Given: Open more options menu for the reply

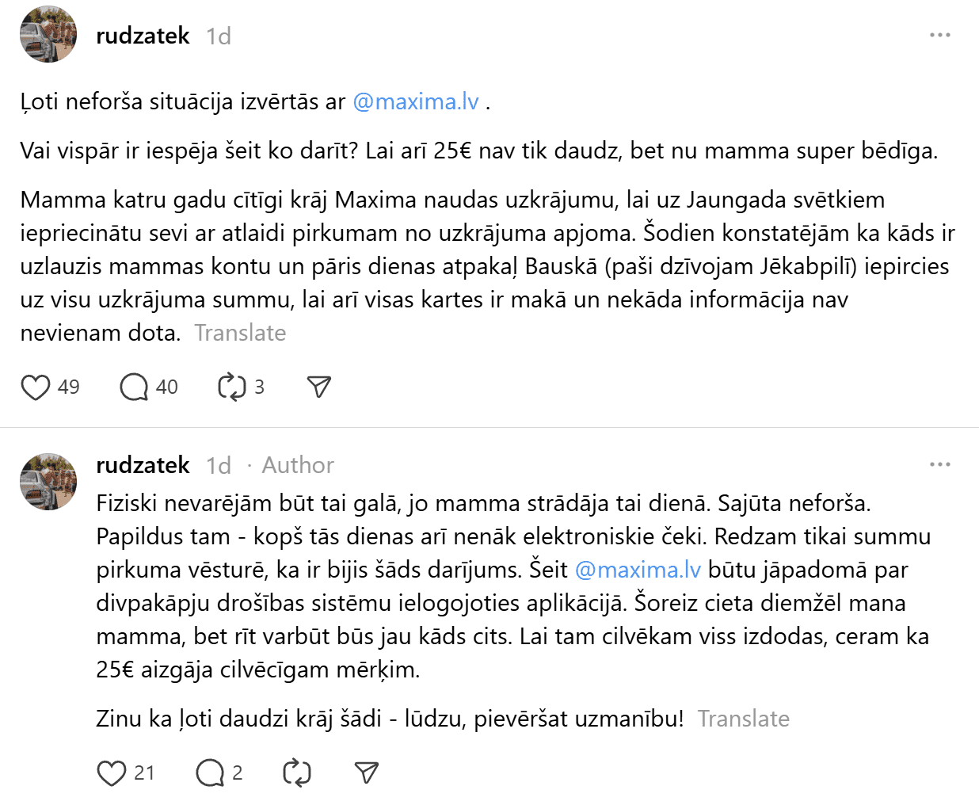Looking at the screenshot, I should [x=939, y=464].
